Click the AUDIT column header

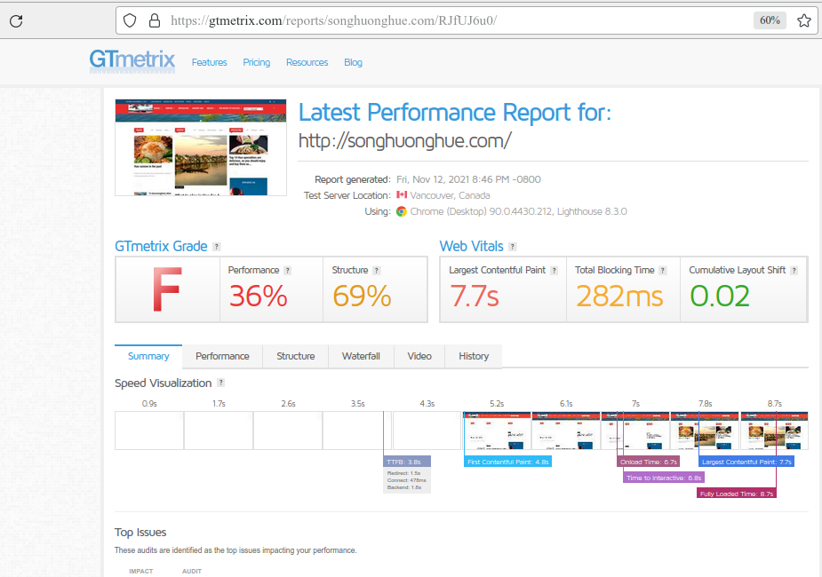tap(192, 572)
